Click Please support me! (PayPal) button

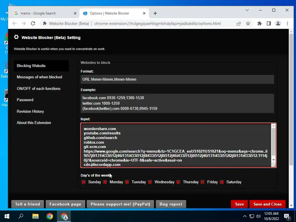pos(120,204)
